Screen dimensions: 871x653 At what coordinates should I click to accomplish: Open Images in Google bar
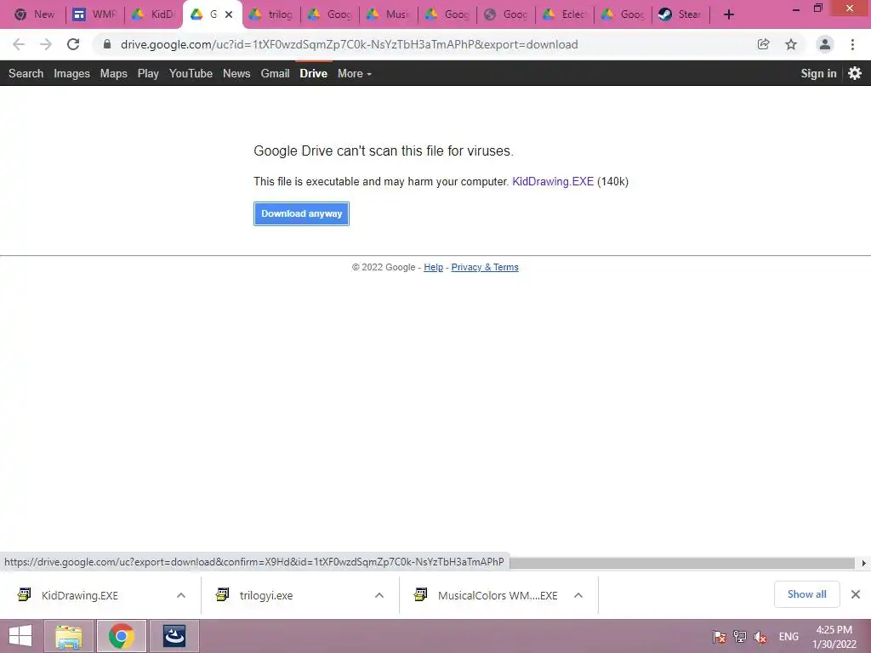(71, 73)
